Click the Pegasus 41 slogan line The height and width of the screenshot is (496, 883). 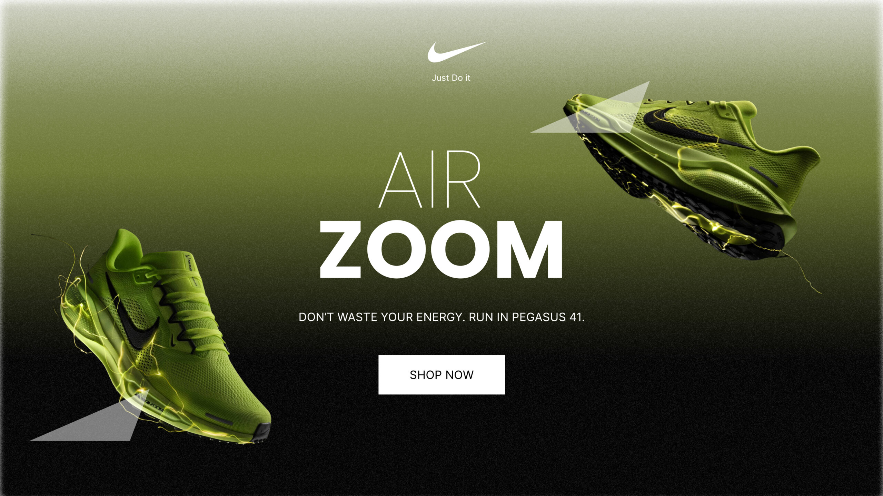click(x=441, y=317)
